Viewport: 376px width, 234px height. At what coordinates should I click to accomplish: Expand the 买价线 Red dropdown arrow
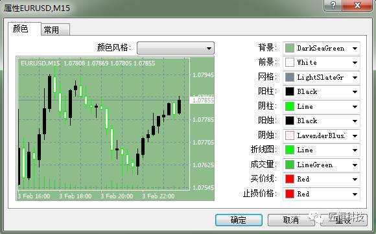coord(355,180)
